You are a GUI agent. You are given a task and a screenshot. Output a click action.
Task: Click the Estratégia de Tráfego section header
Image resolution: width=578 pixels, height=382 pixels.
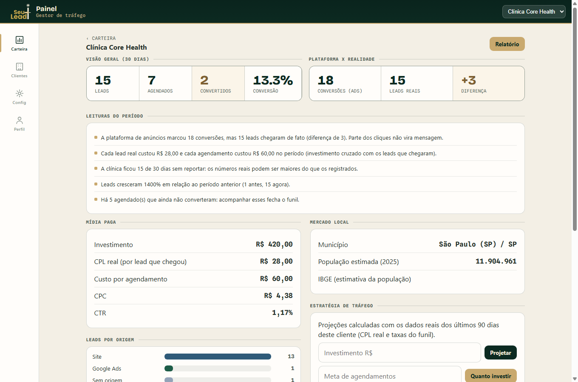pyautogui.click(x=341, y=306)
